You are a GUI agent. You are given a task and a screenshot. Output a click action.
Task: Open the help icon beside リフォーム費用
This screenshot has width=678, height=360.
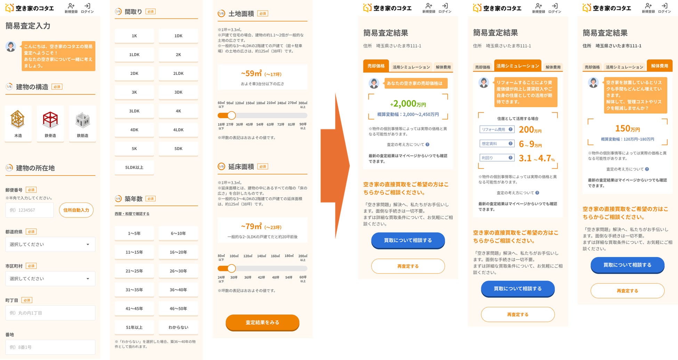(x=510, y=129)
